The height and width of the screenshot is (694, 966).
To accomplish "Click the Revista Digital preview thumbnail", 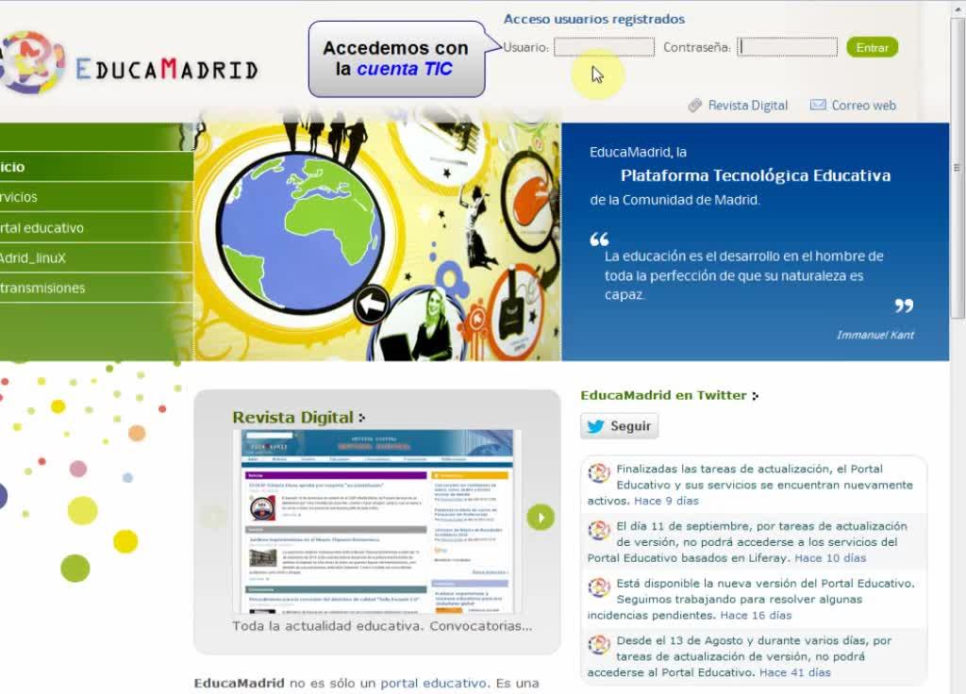I will coord(376,520).
